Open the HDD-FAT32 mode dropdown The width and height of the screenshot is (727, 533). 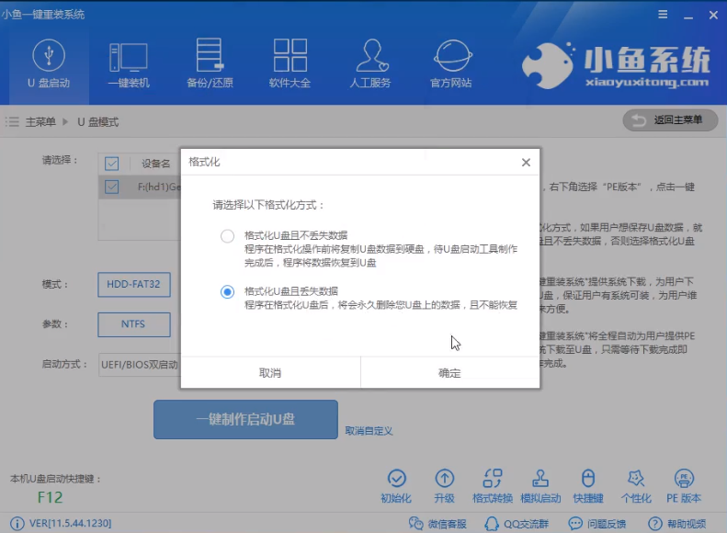click(x=134, y=285)
